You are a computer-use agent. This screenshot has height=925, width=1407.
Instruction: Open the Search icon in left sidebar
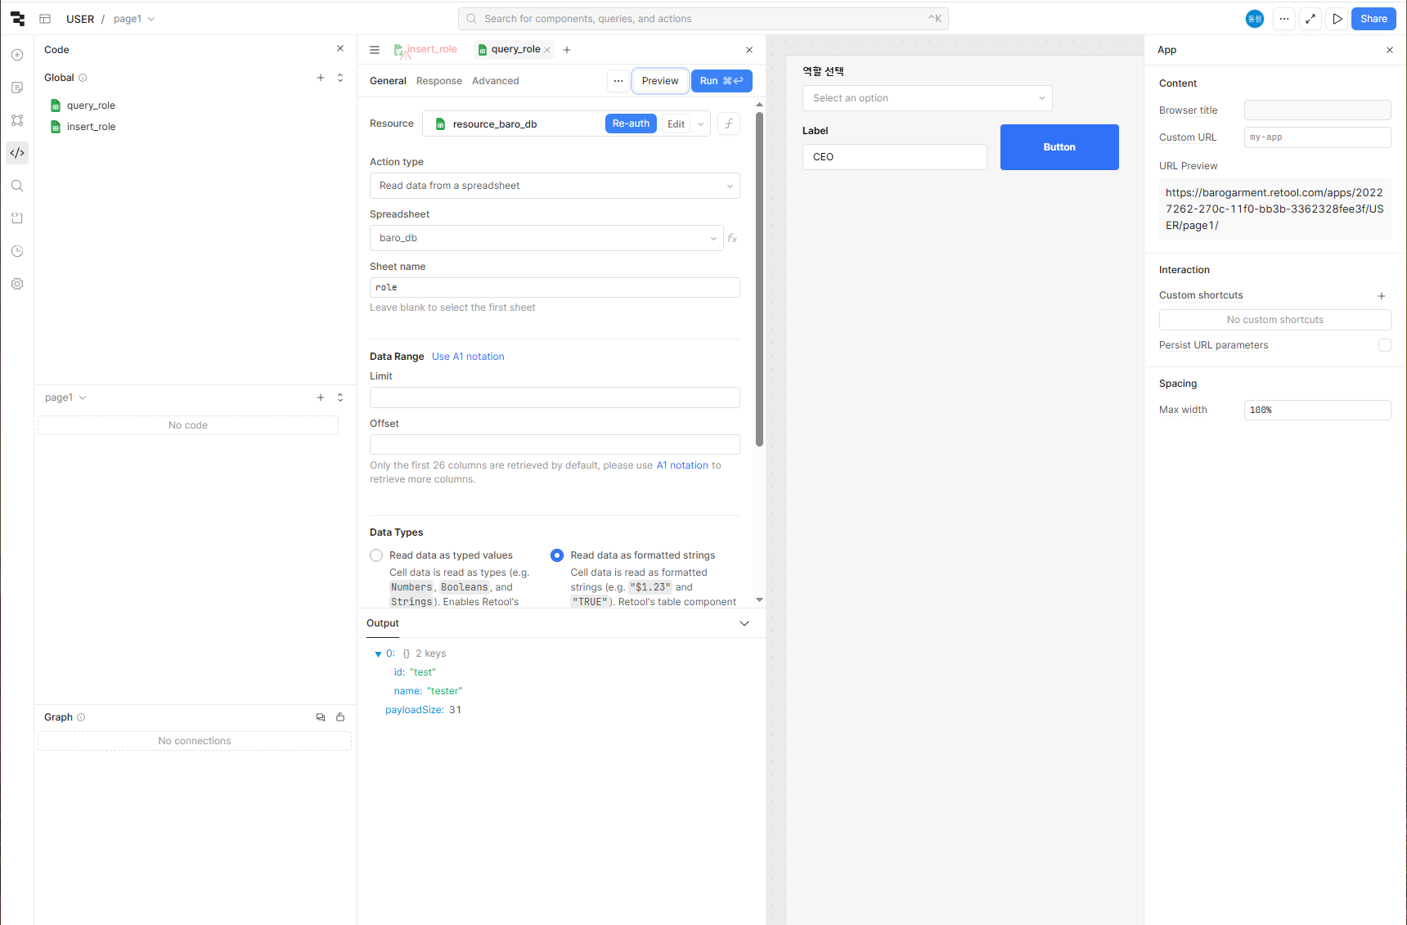point(17,186)
